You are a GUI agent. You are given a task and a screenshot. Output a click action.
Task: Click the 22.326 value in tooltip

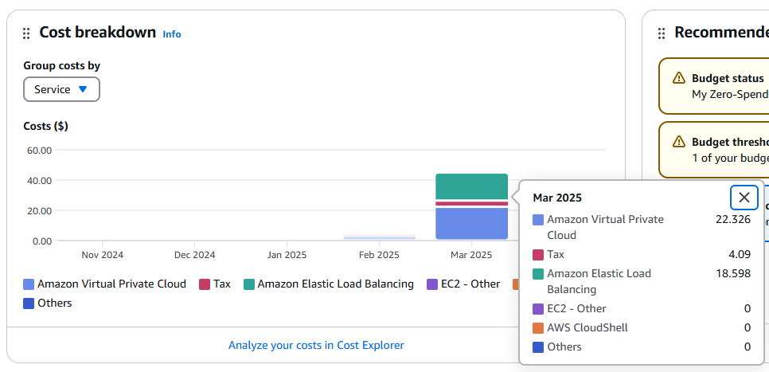click(733, 219)
